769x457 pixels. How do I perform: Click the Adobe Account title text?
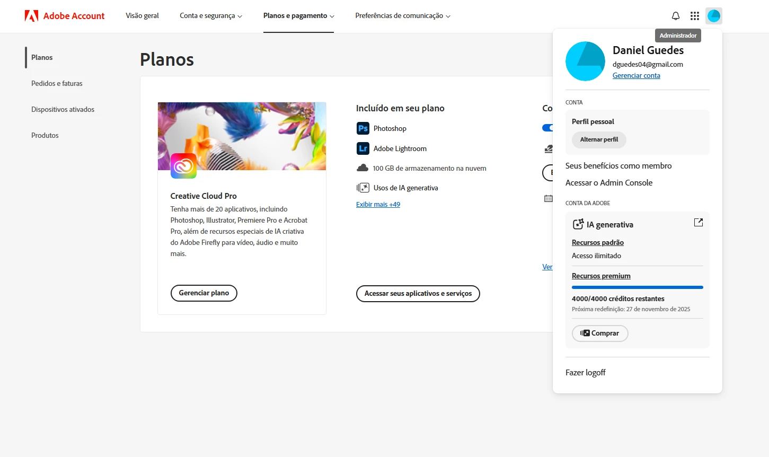74,16
